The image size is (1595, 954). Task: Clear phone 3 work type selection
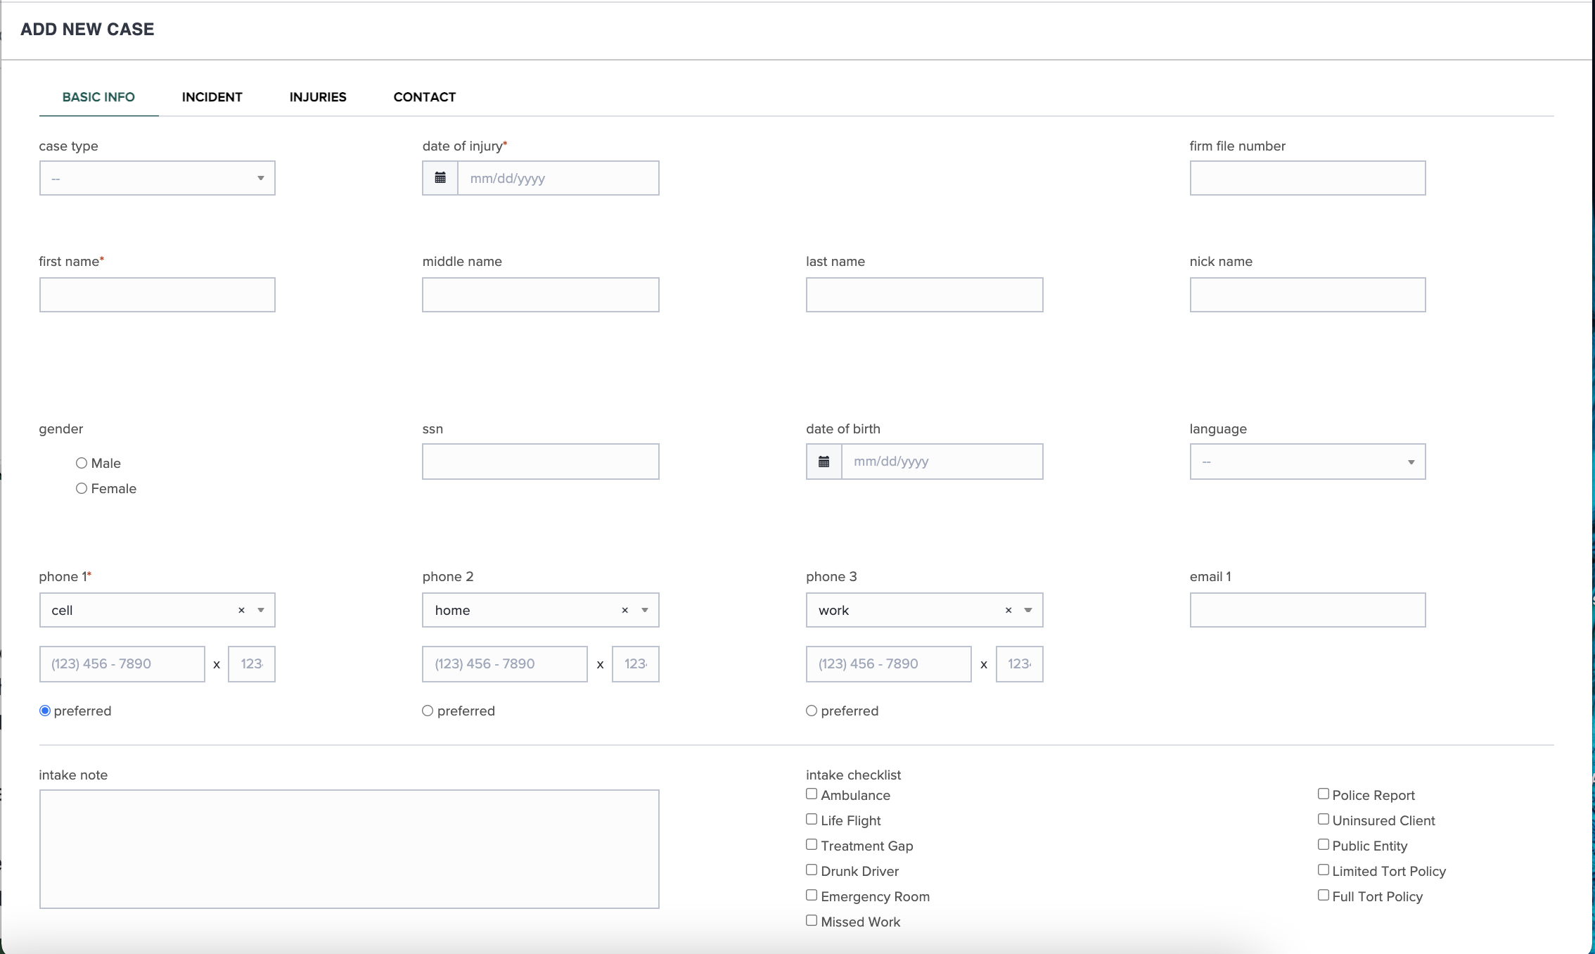1008,610
